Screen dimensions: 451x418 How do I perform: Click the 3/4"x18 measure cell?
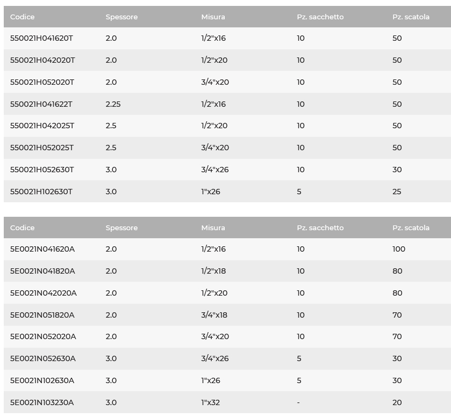coord(214,315)
